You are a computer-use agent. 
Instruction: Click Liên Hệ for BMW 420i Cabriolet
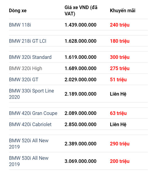tap(118, 125)
